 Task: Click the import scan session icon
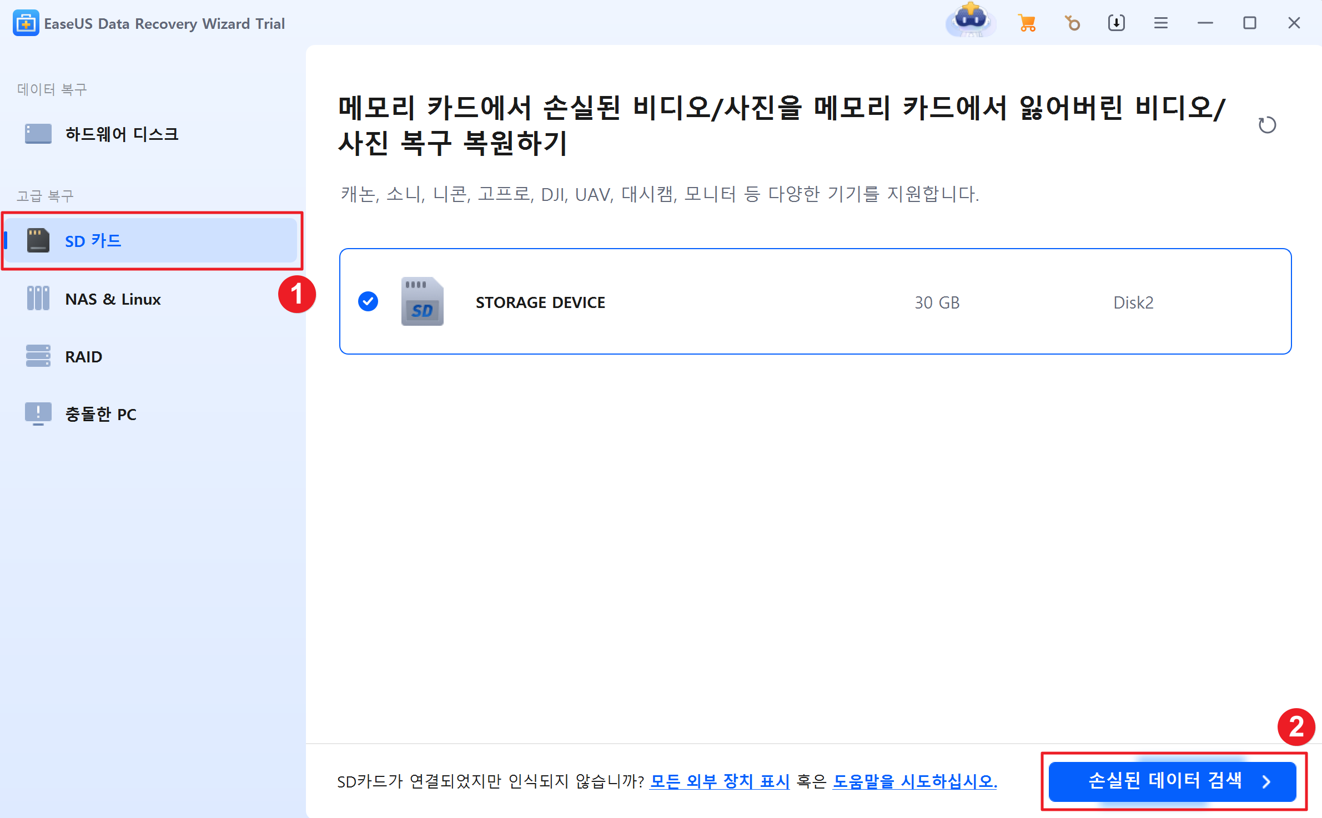coord(1116,23)
